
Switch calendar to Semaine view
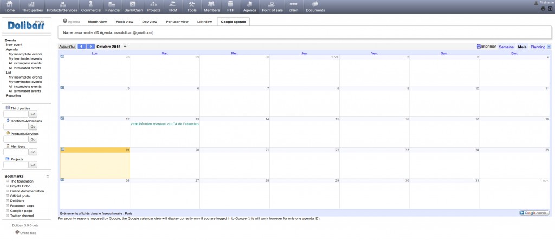click(x=506, y=47)
